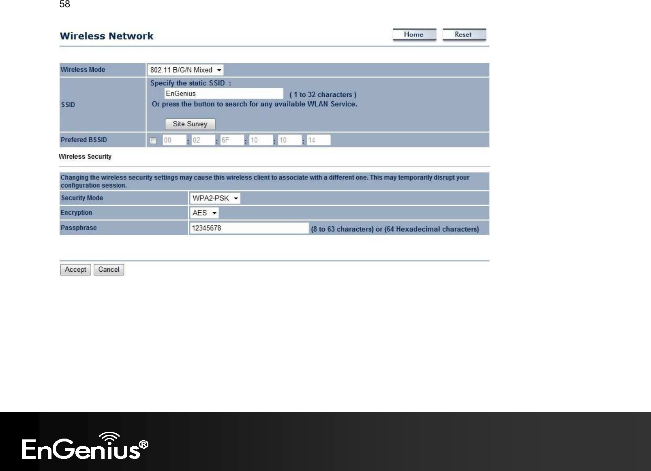Click the '( 1 to 32 characters )' hint
Viewport: 651px width, 471px height.
[323, 95]
